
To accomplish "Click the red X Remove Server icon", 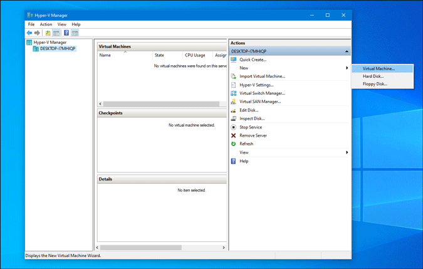I will click(x=234, y=135).
